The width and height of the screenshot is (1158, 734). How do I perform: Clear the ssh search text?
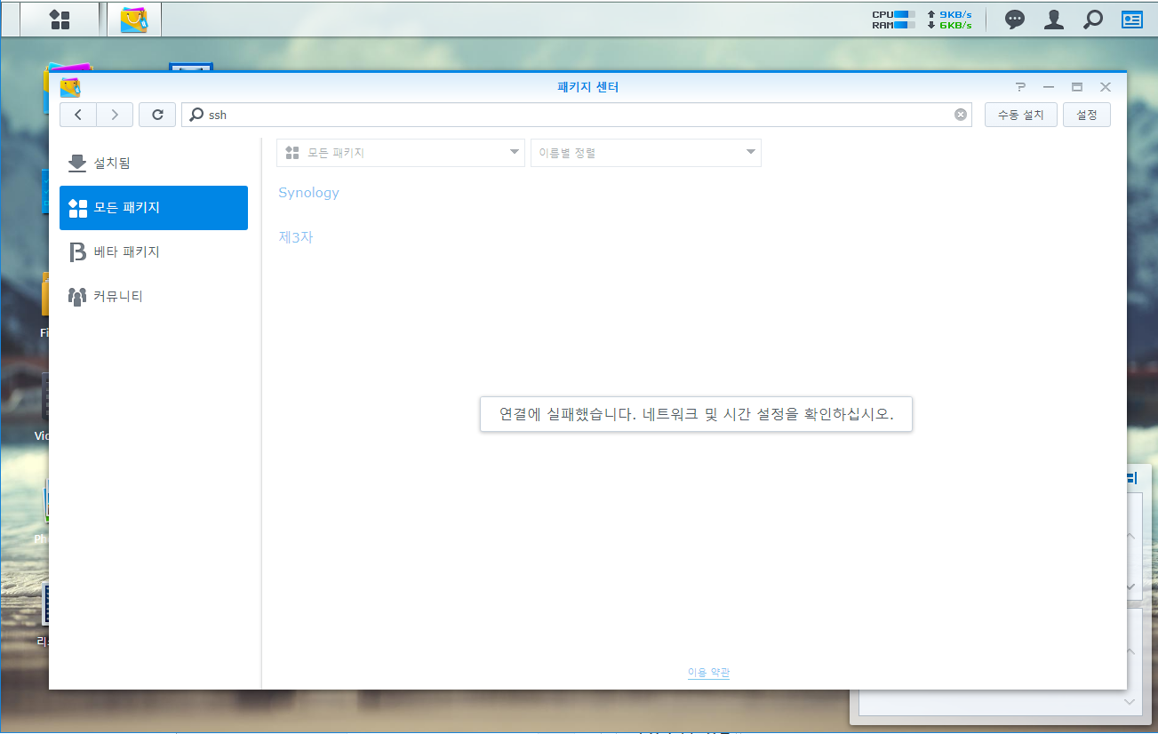pyautogui.click(x=961, y=115)
